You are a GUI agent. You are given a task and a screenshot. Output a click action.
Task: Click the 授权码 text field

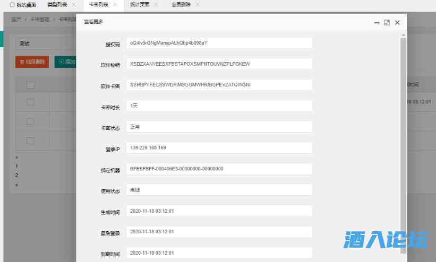point(219,42)
